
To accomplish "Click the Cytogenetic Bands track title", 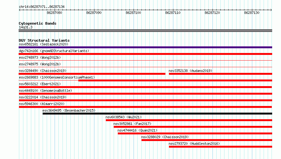I will (x=38, y=23).
